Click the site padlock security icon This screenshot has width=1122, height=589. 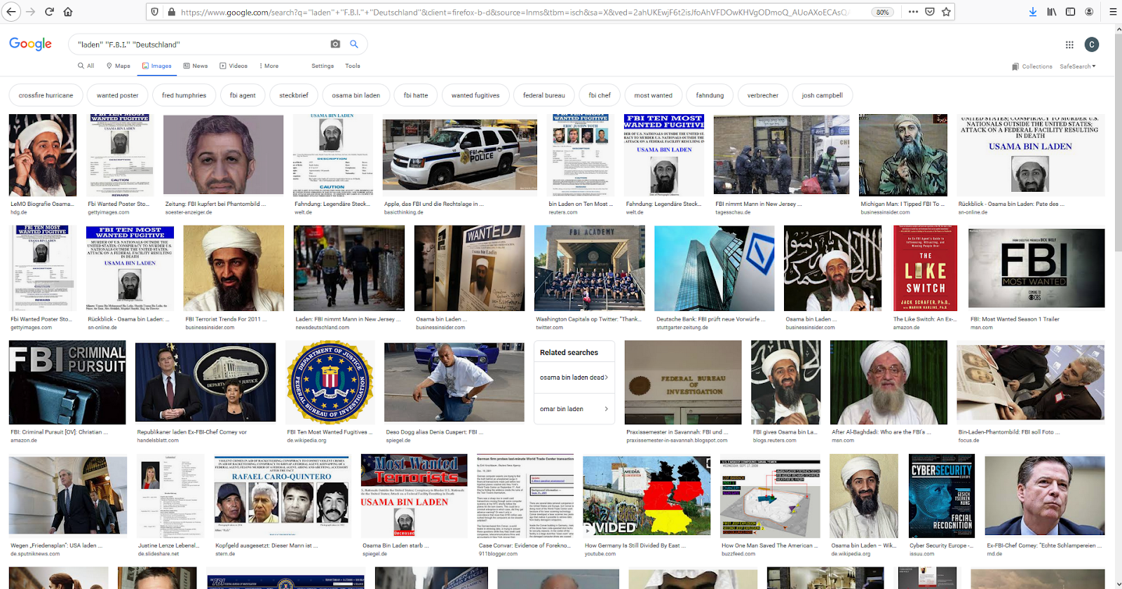pos(171,12)
